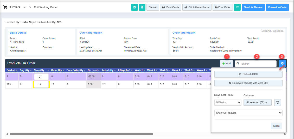Open the Show All Products dropdown
The height and width of the screenshot is (139, 294).
[248, 113]
